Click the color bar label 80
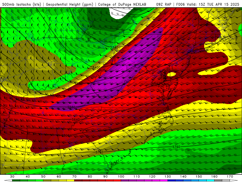Viewport: 242px width, 182px height. pyautogui.click(x=90, y=177)
